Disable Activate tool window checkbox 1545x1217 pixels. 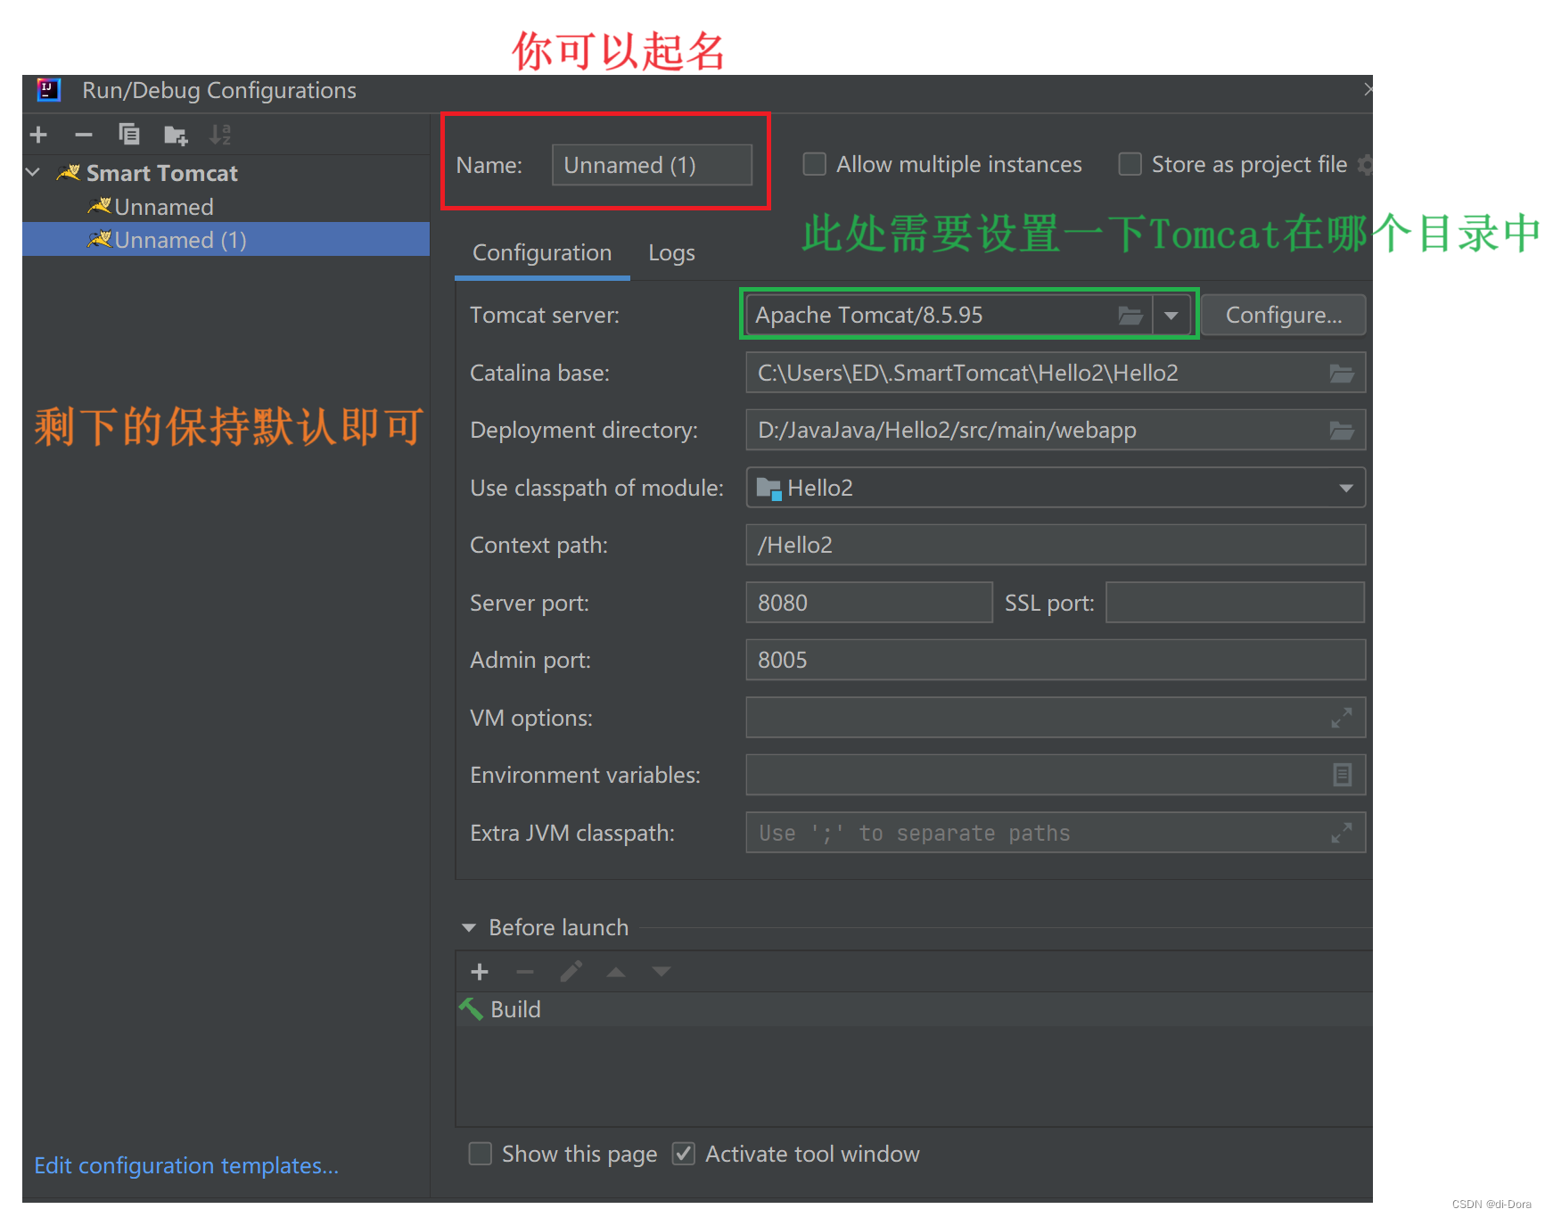(684, 1154)
